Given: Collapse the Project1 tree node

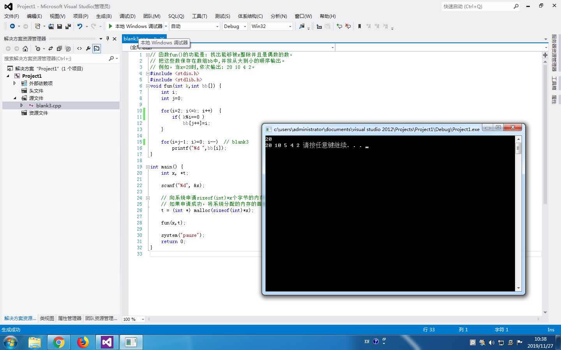Looking at the screenshot, I should [x=8, y=76].
